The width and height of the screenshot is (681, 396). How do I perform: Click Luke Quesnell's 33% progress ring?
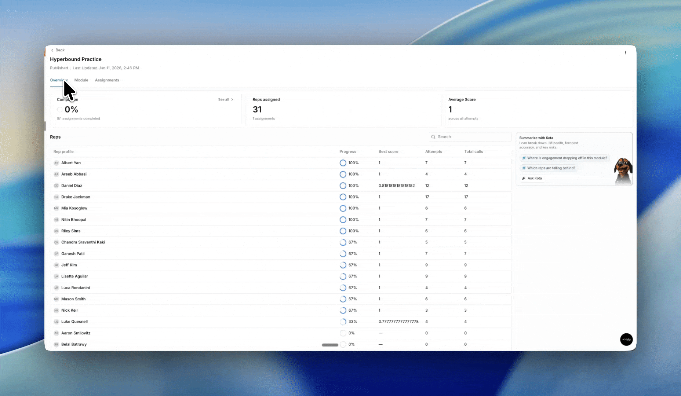(x=343, y=322)
